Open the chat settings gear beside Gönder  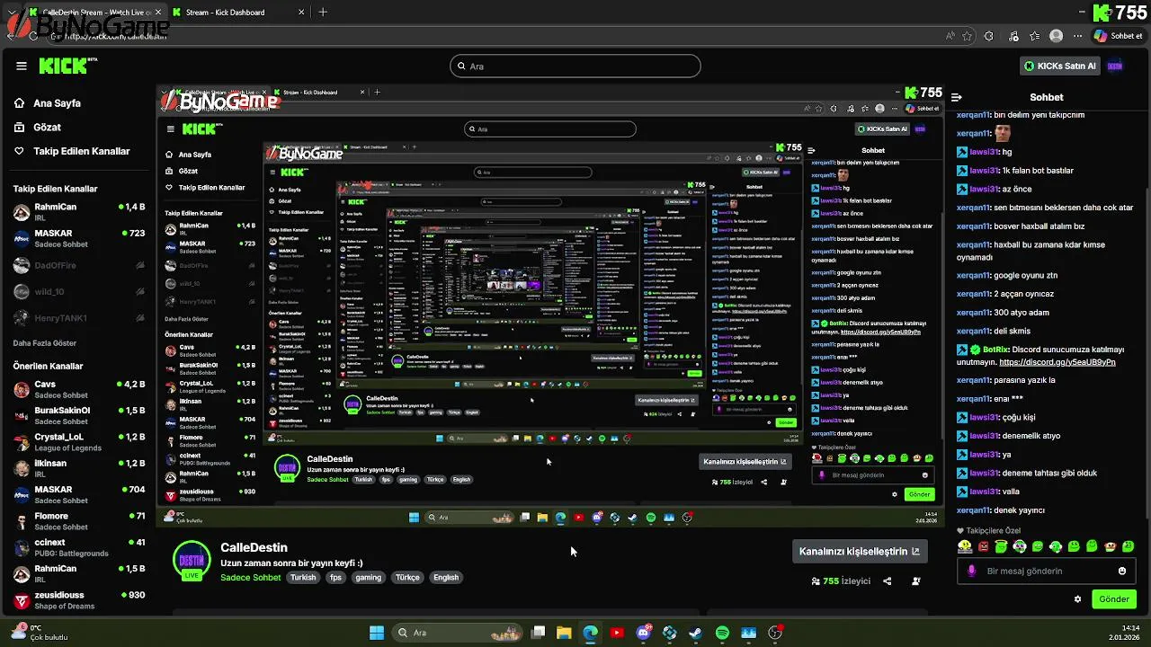pyautogui.click(x=1077, y=599)
